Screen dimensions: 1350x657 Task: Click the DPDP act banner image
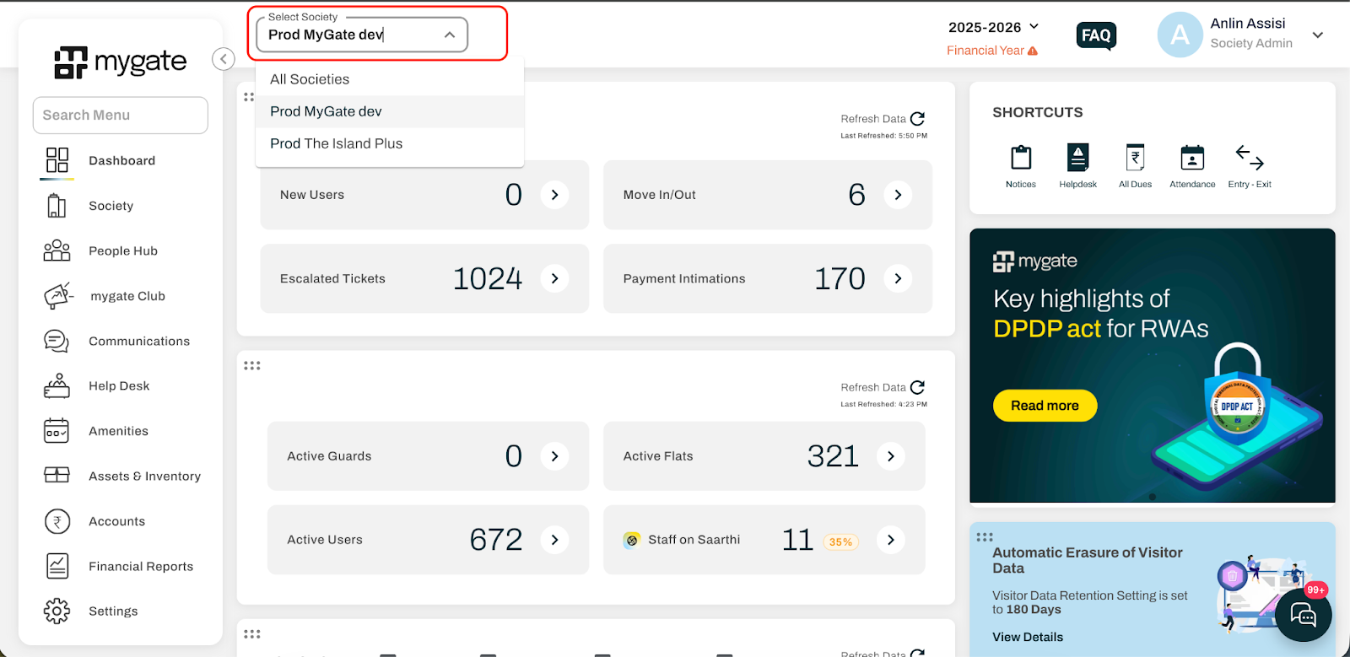point(1153,366)
